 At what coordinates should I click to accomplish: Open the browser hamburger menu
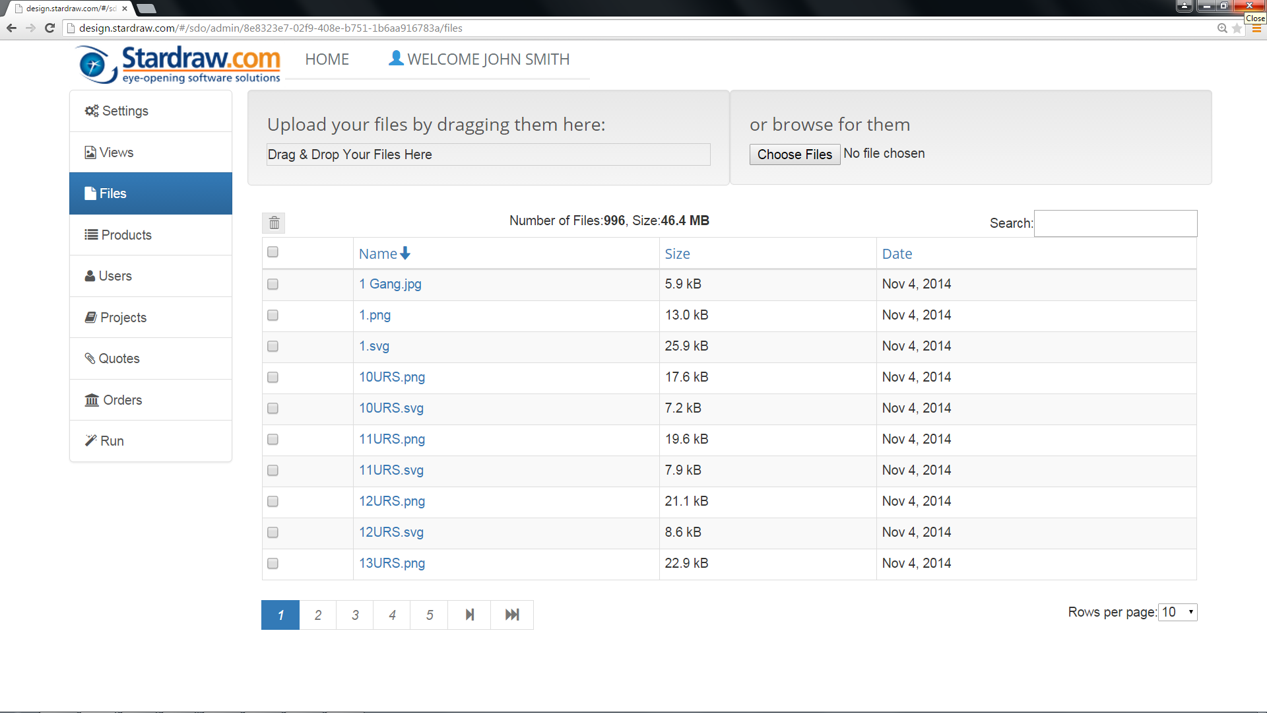coord(1256,28)
